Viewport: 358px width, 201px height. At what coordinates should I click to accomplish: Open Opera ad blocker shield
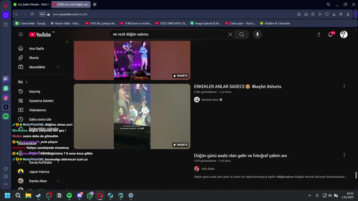313,14
